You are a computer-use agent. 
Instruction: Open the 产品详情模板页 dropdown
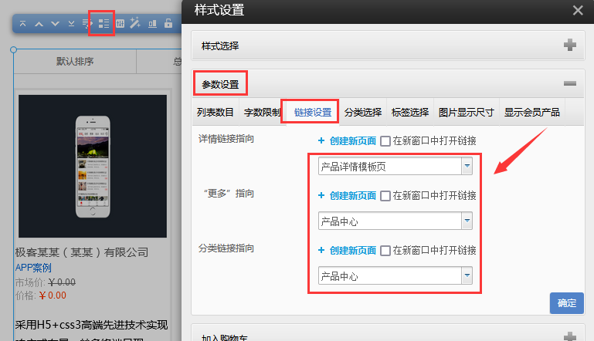[467, 166]
